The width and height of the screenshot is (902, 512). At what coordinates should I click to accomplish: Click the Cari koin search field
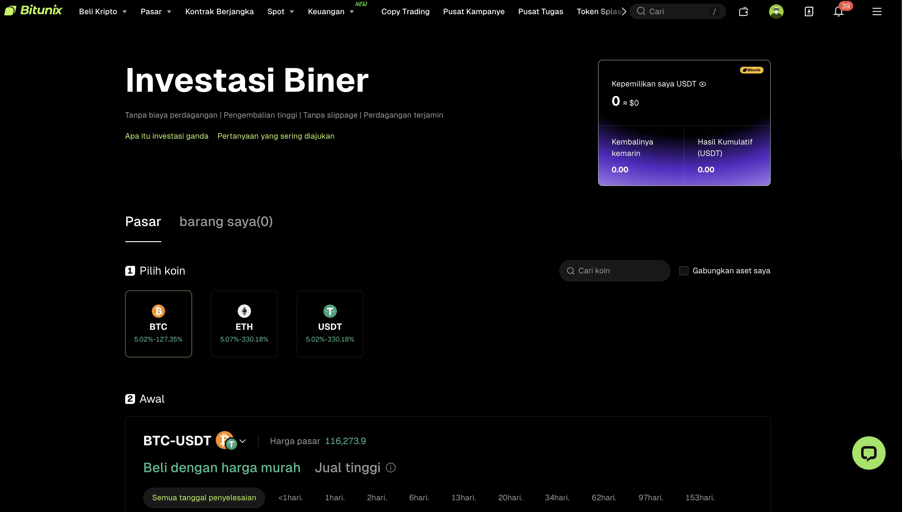pyautogui.click(x=614, y=271)
